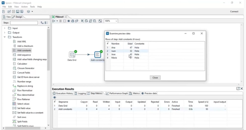Pause the running transformation
The image size is (246, 130).
[x=61, y=21]
